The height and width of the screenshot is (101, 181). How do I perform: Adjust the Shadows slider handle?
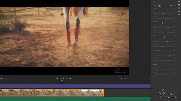tap(168, 28)
